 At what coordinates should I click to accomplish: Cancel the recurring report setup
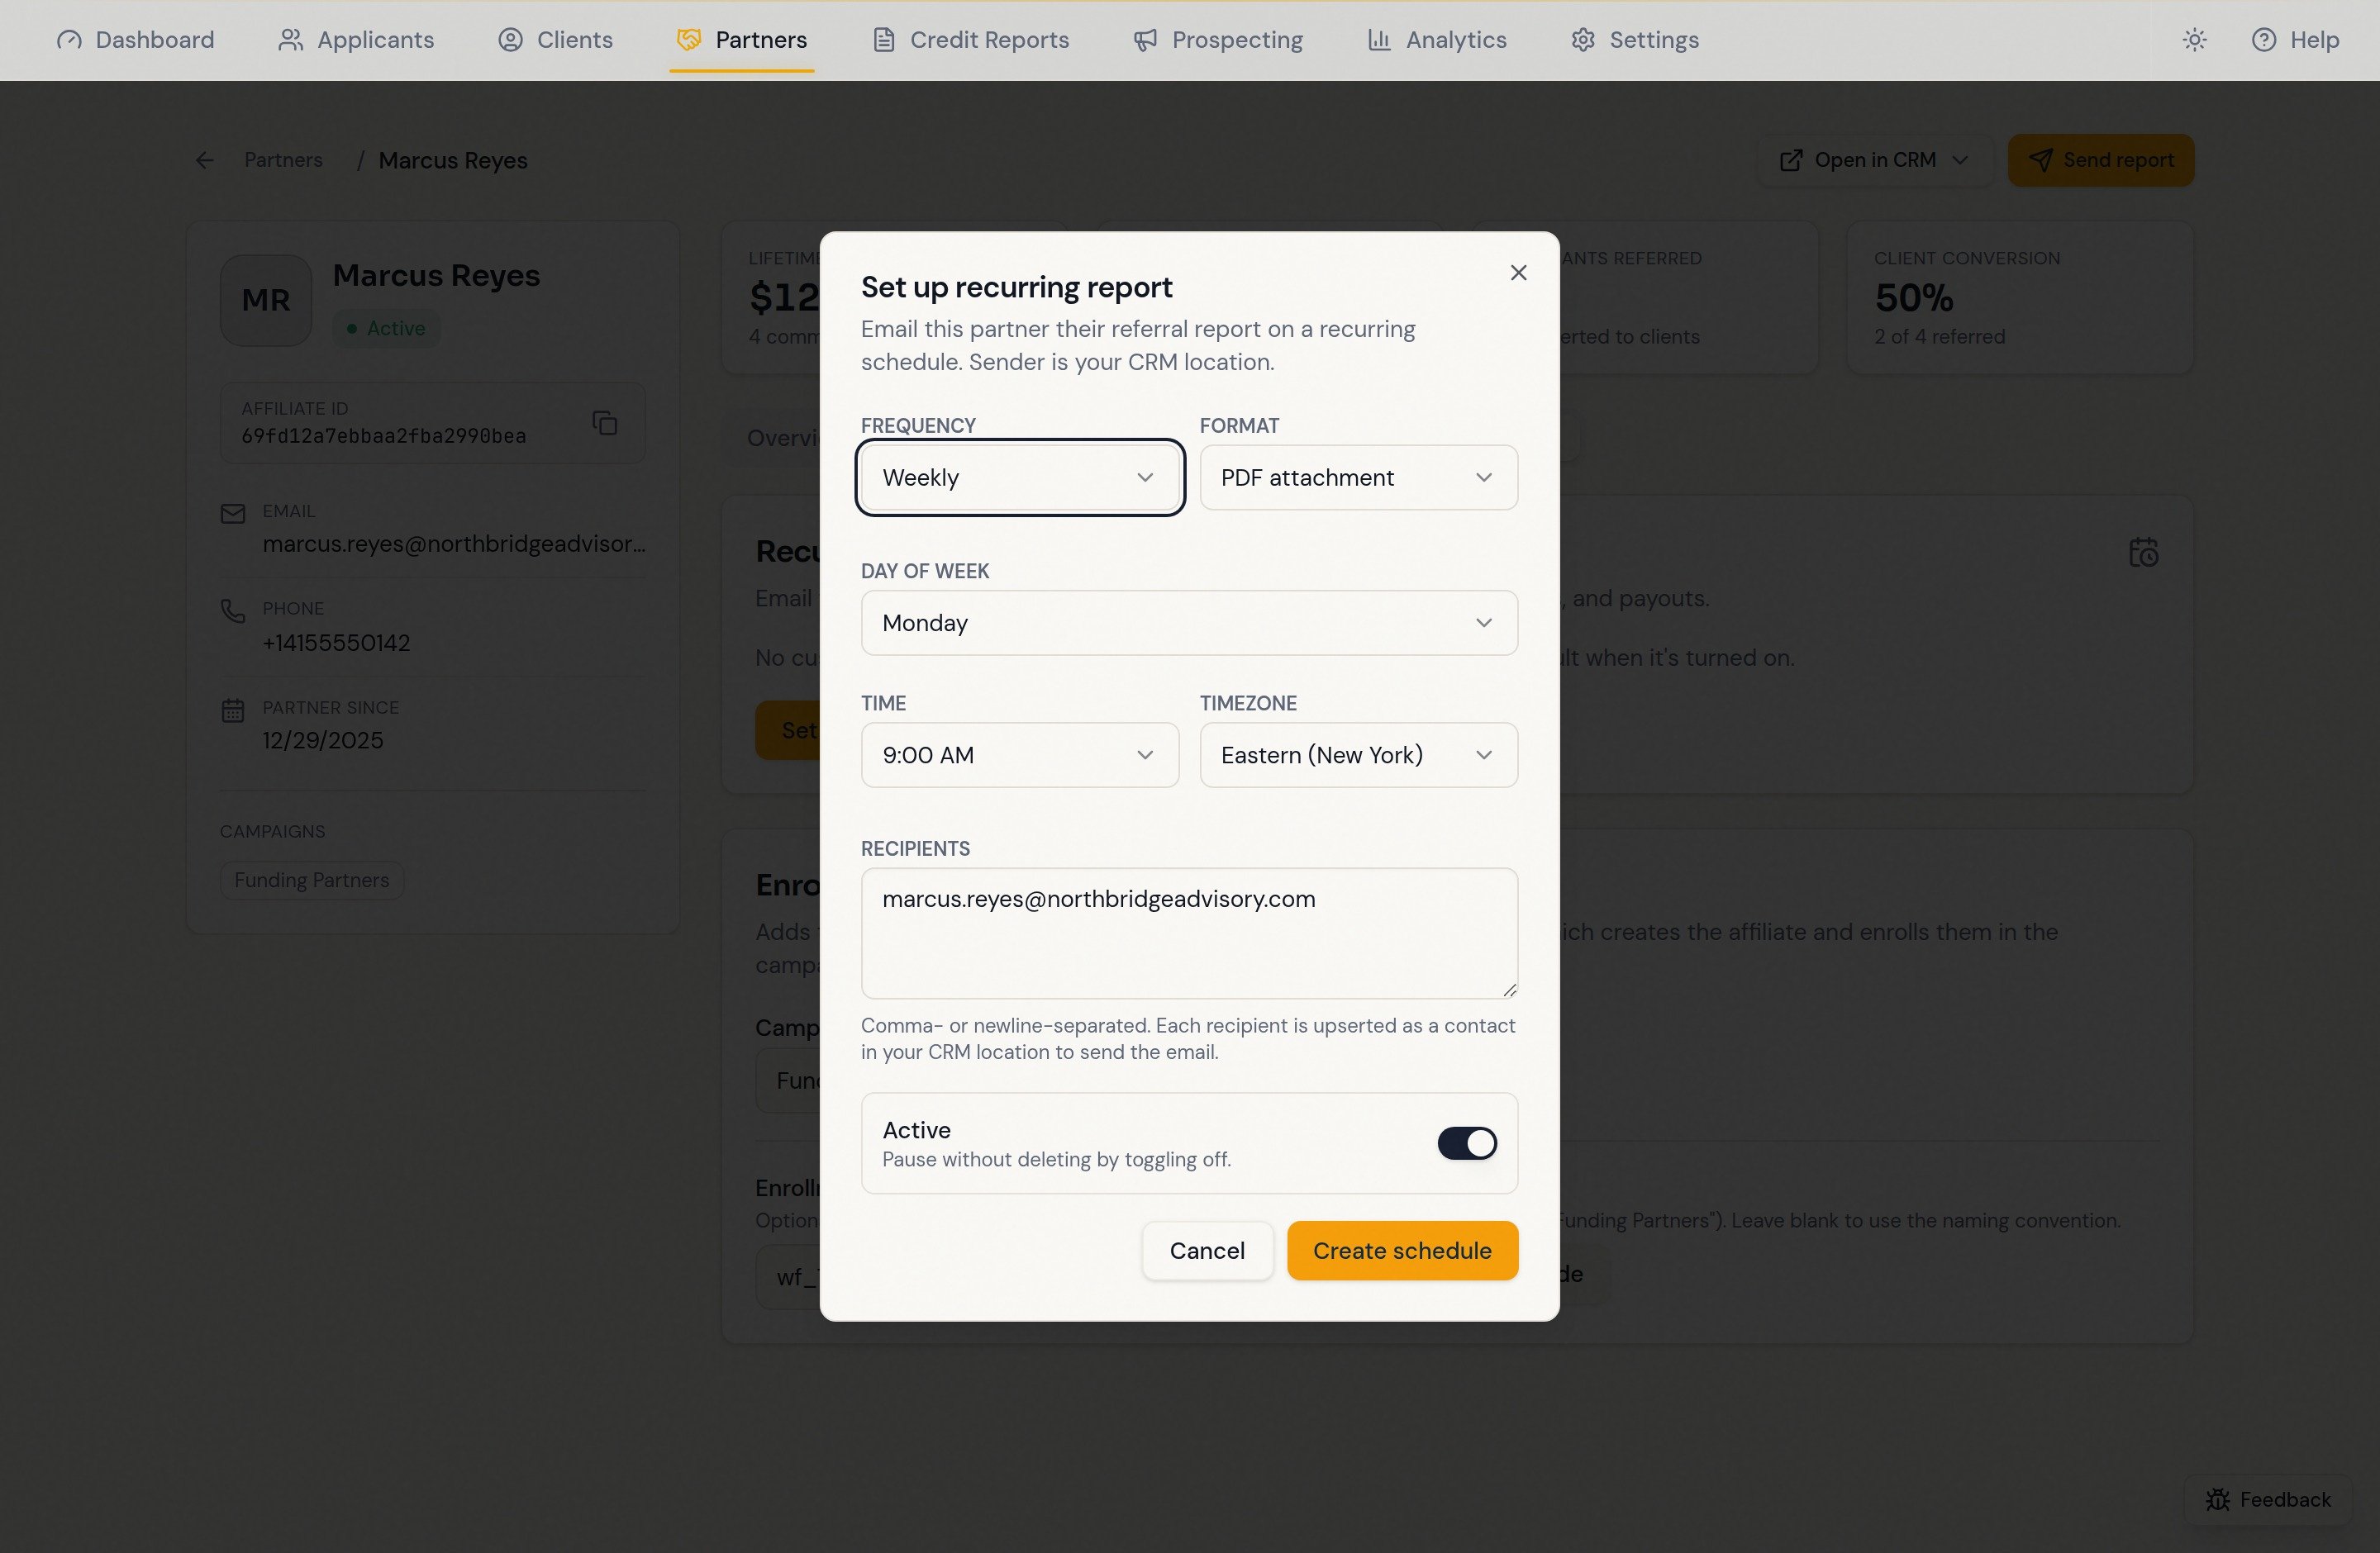(x=1207, y=1251)
